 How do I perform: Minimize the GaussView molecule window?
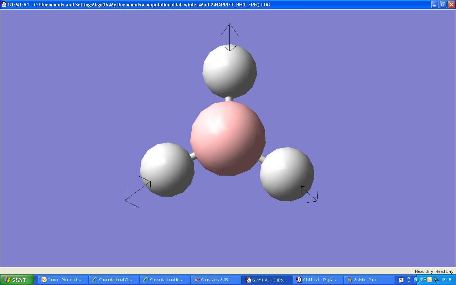435,5
